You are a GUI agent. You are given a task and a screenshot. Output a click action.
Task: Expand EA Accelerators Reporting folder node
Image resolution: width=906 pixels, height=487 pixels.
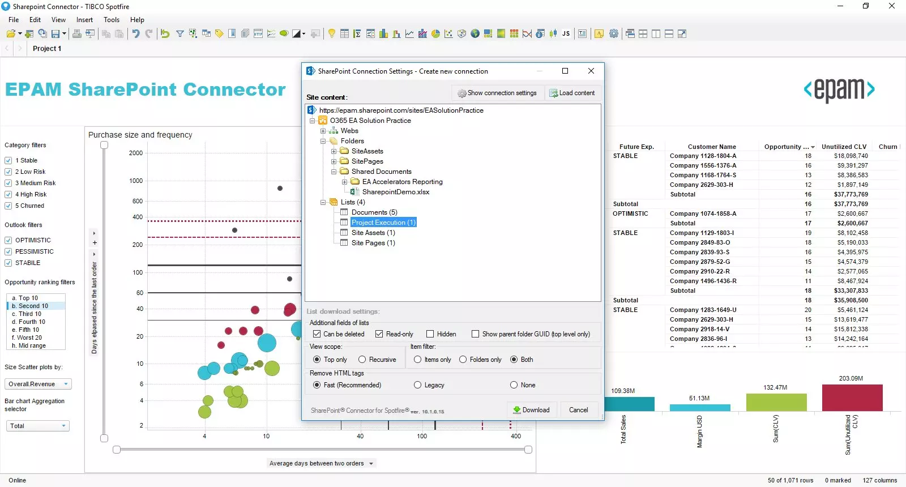coord(344,182)
